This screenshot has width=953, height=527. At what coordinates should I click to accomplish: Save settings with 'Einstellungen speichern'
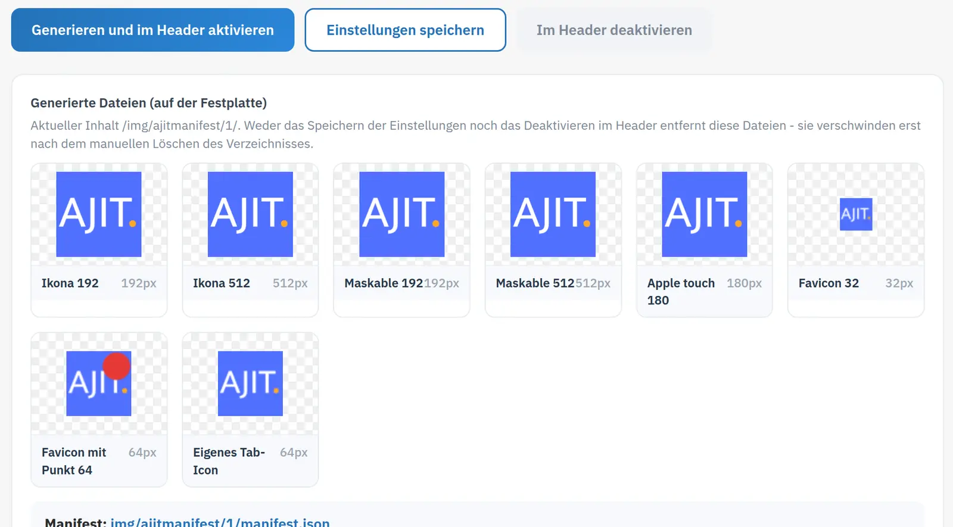coord(406,30)
